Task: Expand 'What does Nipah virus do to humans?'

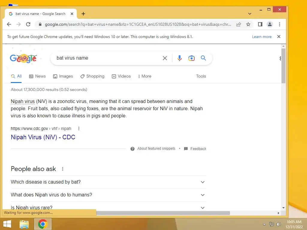Action: (x=108, y=195)
